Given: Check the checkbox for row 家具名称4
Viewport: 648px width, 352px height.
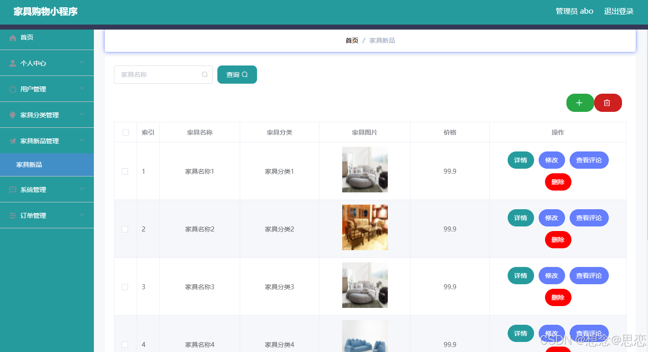Looking at the screenshot, I should tap(125, 345).
